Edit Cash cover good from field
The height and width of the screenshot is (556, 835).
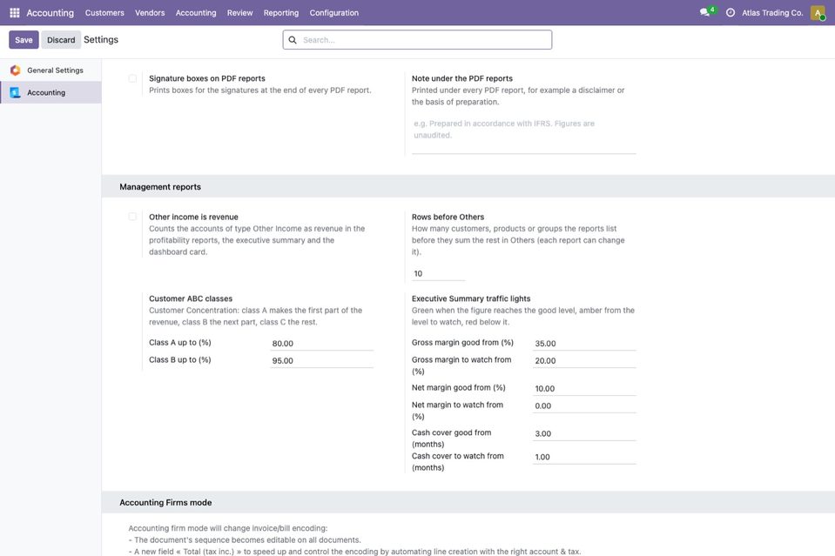click(584, 433)
